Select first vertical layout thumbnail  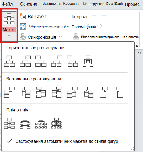click(9, 92)
